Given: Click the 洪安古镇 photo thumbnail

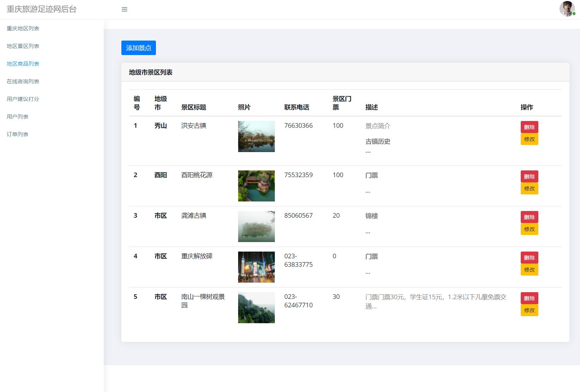Looking at the screenshot, I should [x=256, y=137].
